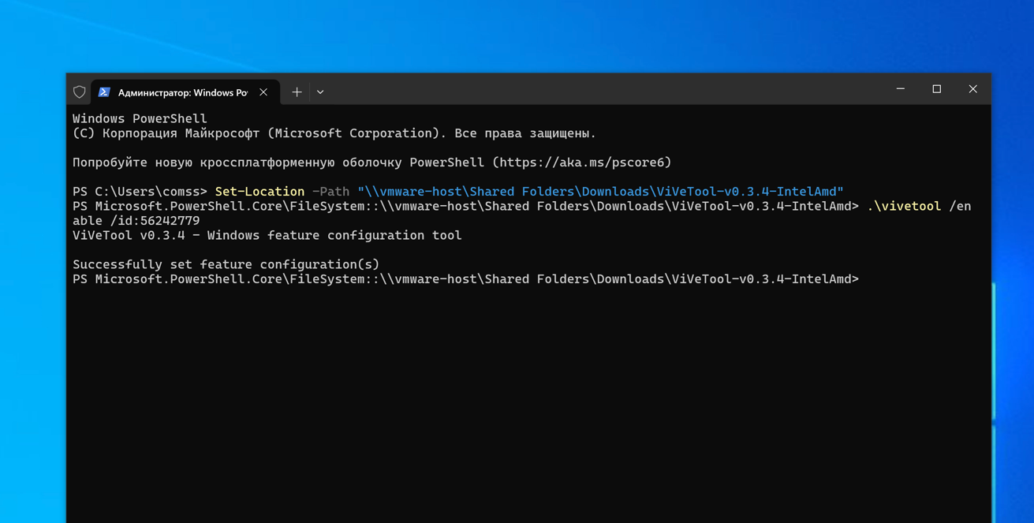Image resolution: width=1034 pixels, height=523 pixels.
Task: Click the Set-Location command text
Action: [259, 192]
